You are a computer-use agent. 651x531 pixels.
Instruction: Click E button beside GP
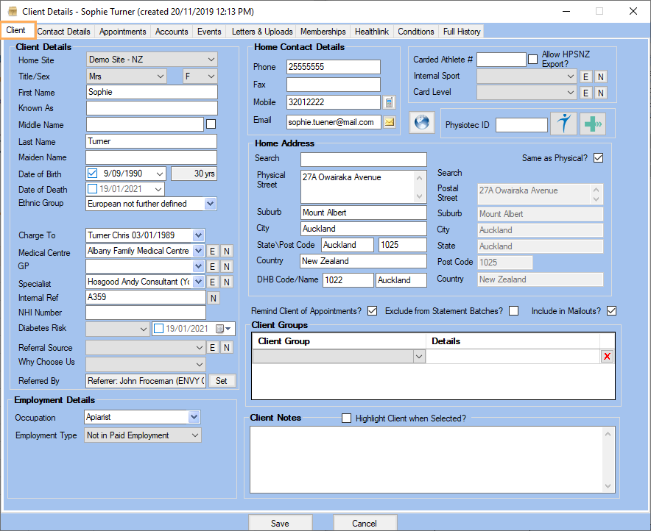212,266
